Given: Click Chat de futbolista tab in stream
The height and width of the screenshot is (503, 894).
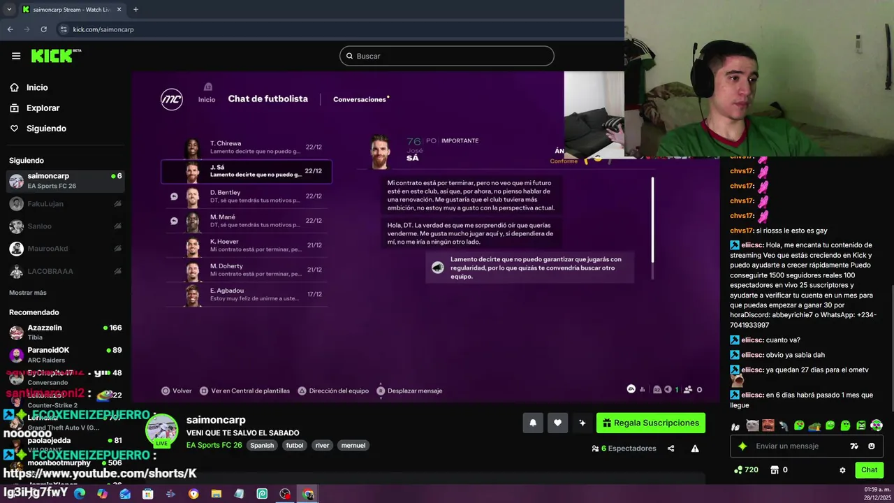Looking at the screenshot, I should (x=268, y=99).
